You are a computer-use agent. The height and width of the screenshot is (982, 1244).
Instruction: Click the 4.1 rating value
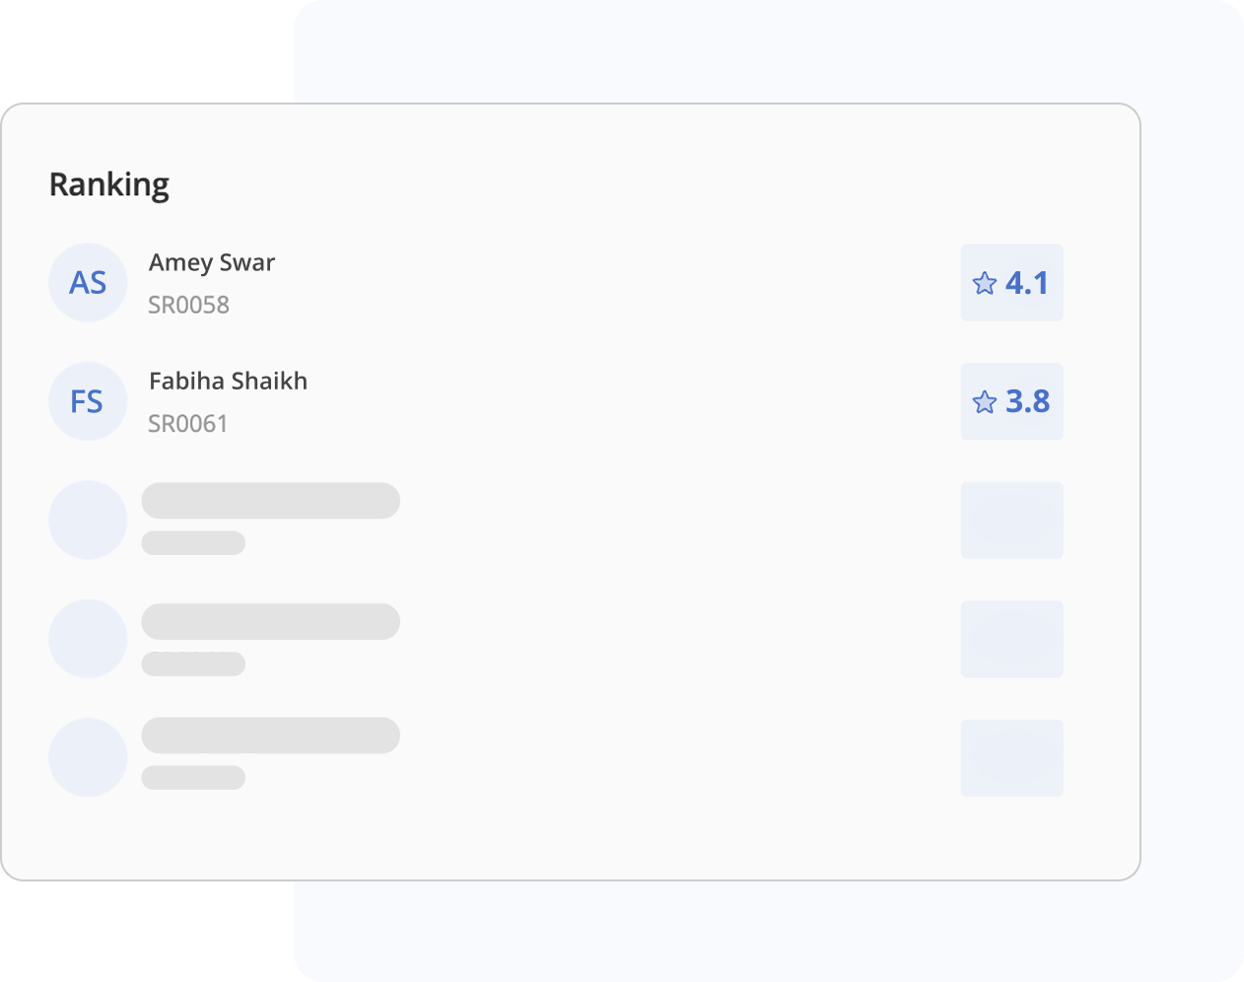pyautogui.click(x=1027, y=284)
